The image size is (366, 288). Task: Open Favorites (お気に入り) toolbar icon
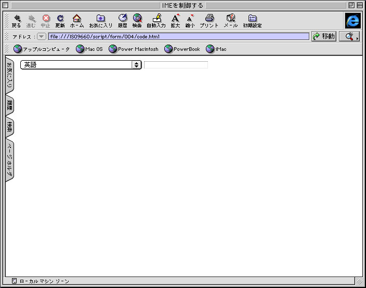pos(101,21)
